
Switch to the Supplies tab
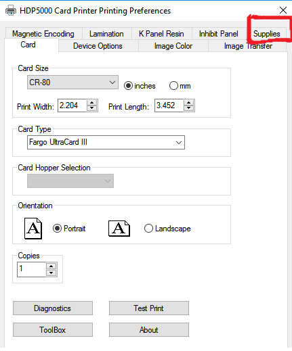coord(266,34)
